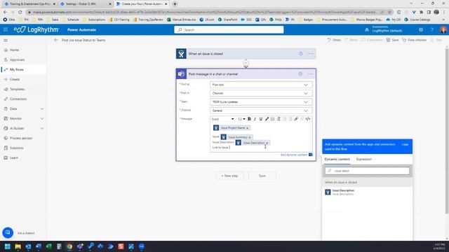Toggle bold formatting in message editor
The width and height of the screenshot is (449, 252).
tap(249, 119)
